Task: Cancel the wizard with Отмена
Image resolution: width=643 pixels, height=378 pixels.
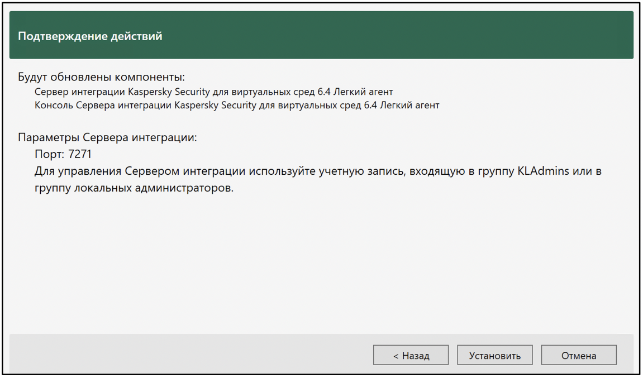Action: pos(579,355)
